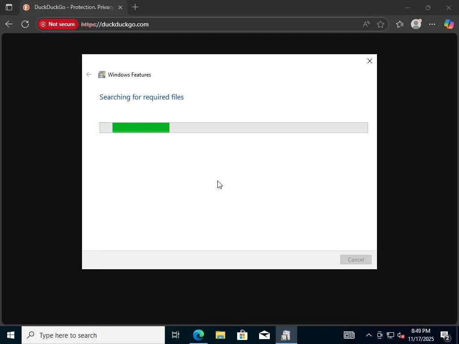Open File Explorer from the taskbar
Screen dimensions: 459x344
221,335
